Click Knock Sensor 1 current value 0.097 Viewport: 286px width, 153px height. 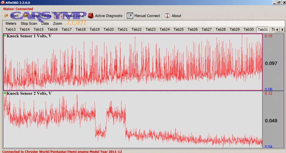click(271, 63)
